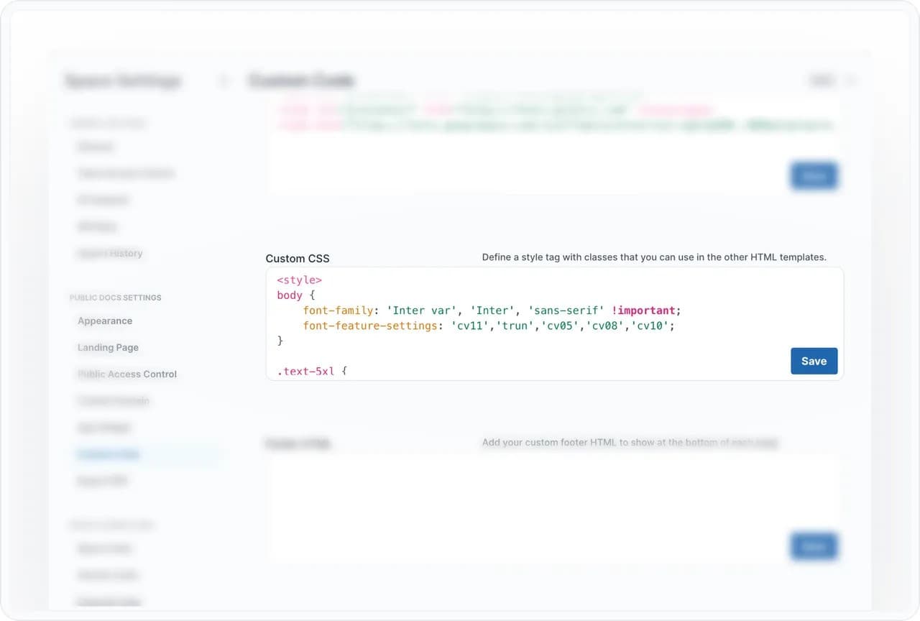Open the Appearance settings page
Screen dimensions: 920x621
pos(105,321)
